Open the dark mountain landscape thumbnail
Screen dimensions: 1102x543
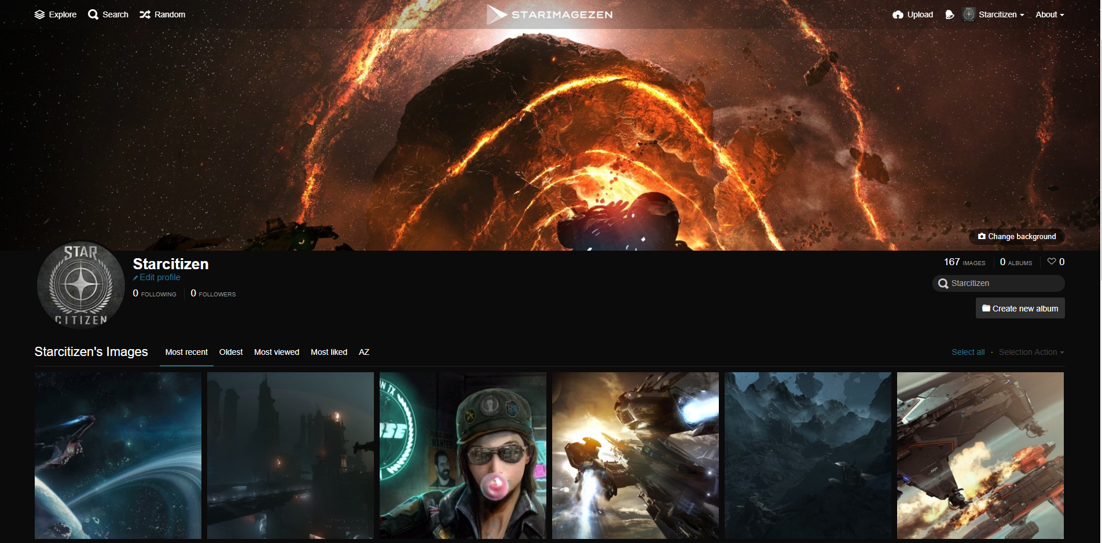[x=808, y=456]
